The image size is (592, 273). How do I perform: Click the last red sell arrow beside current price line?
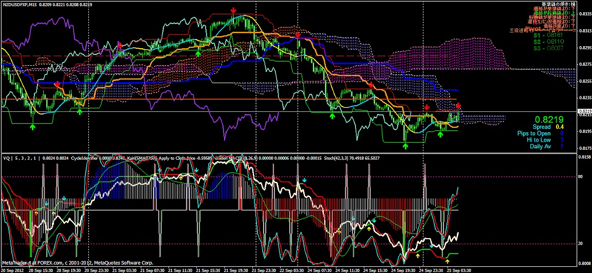click(x=458, y=106)
